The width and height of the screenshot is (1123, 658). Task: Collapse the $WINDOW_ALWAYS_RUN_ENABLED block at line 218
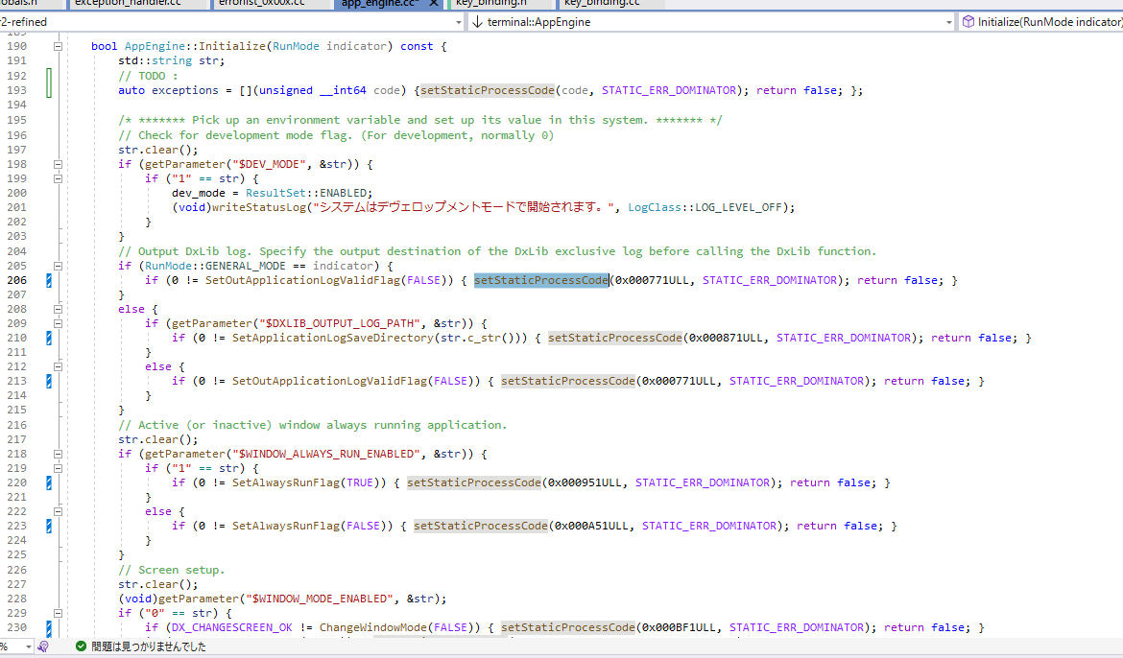pyautogui.click(x=58, y=454)
